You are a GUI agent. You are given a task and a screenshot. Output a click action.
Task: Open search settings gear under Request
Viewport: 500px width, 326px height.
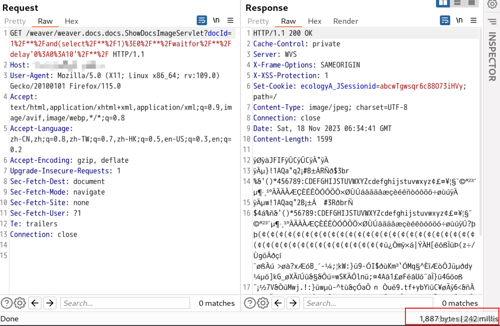coord(20,303)
